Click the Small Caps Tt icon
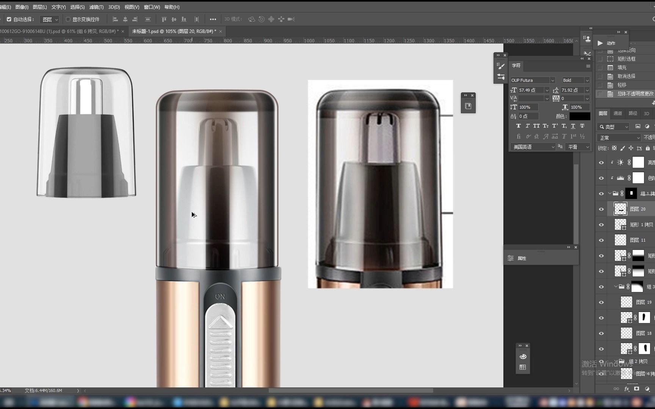Image resolution: width=655 pixels, height=409 pixels. (x=545, y=126)
